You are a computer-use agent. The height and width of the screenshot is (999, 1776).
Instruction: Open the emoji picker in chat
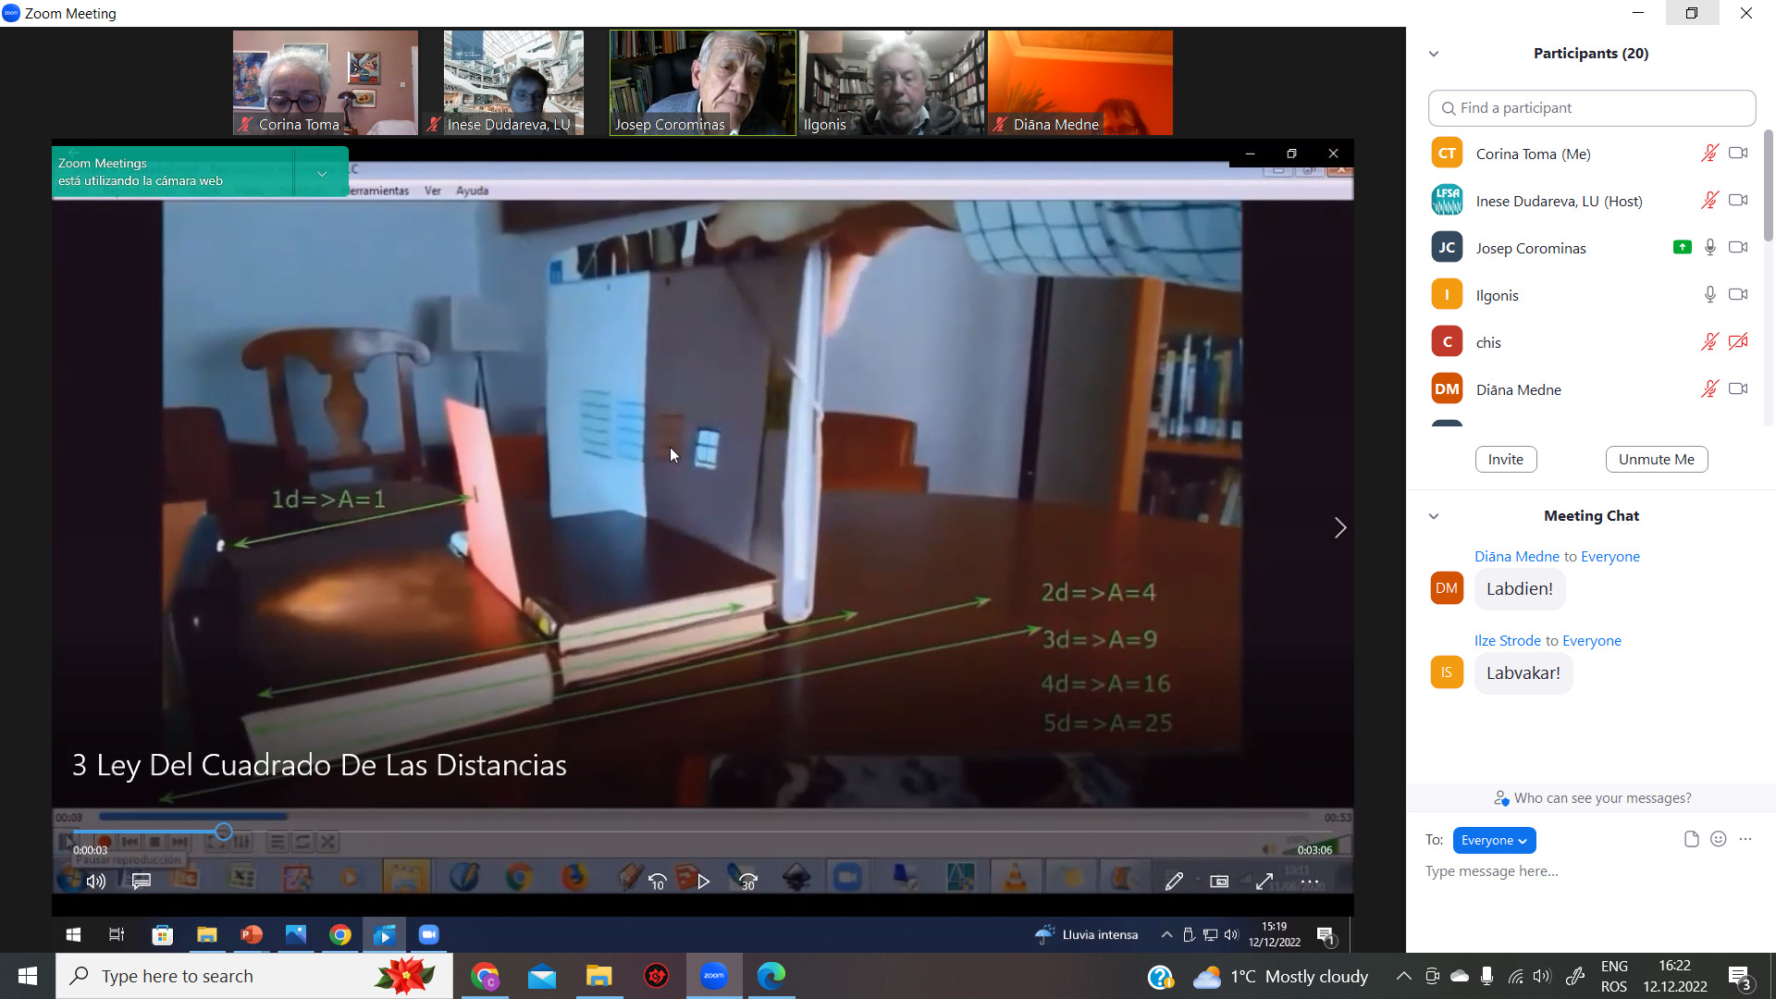pos(1719,839)
